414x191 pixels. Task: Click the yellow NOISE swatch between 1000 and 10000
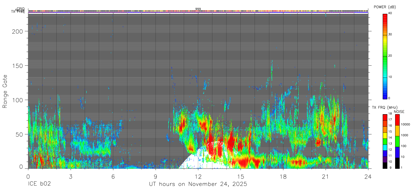(397, 131)
